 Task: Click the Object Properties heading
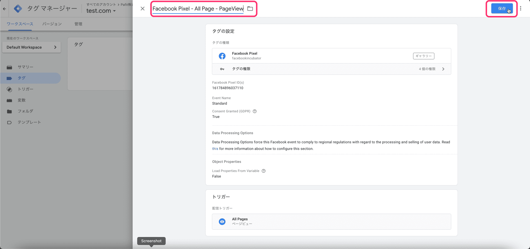coord(227,162)
